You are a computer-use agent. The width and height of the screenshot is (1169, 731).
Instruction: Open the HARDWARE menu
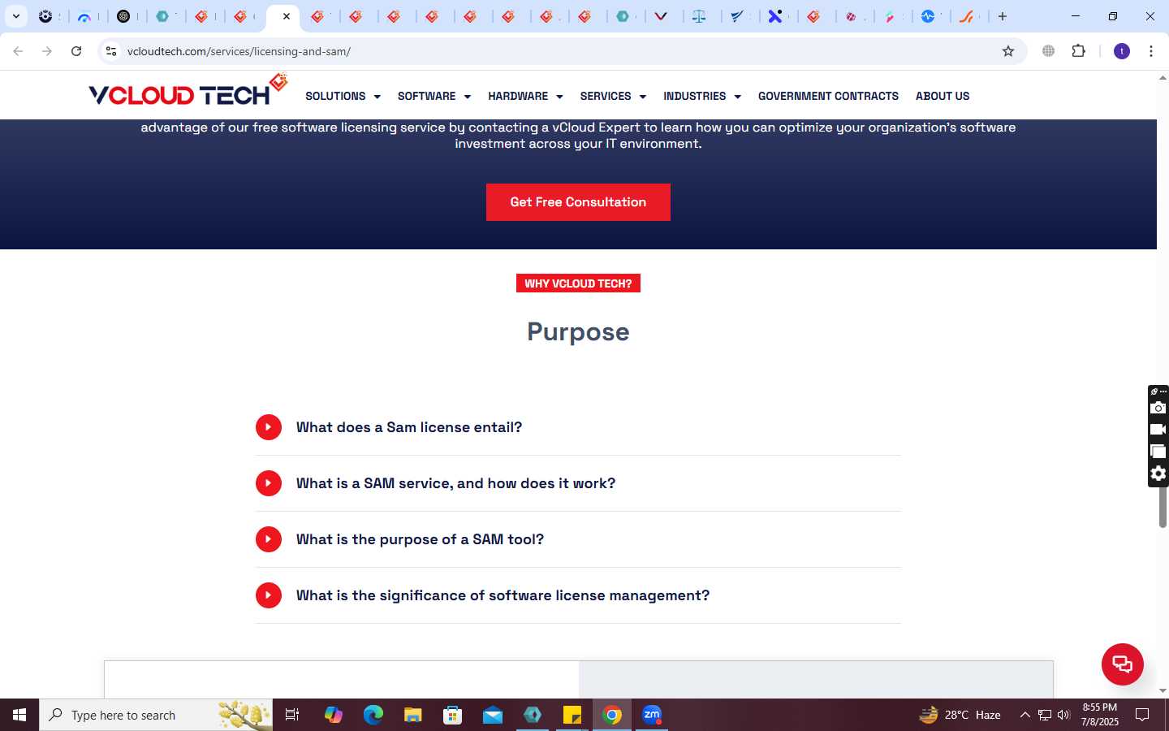[x=525, y=96]
